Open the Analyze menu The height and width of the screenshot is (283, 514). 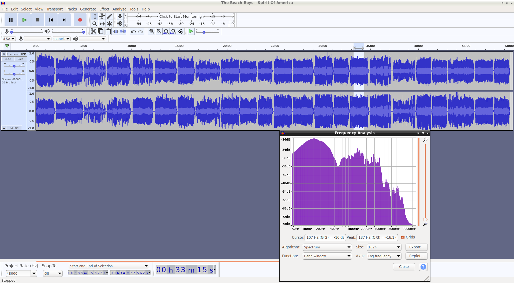pos(119,9)
